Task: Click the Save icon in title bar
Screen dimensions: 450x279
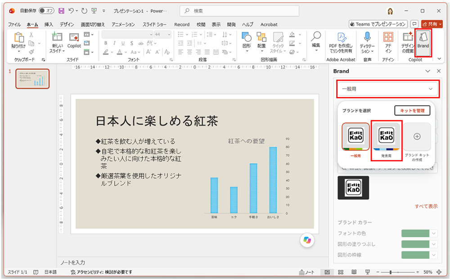Action: 61,11
